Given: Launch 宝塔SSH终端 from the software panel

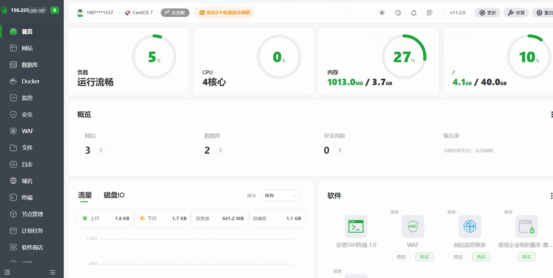Looking at the screenshot, I should (x=356, y=227).
